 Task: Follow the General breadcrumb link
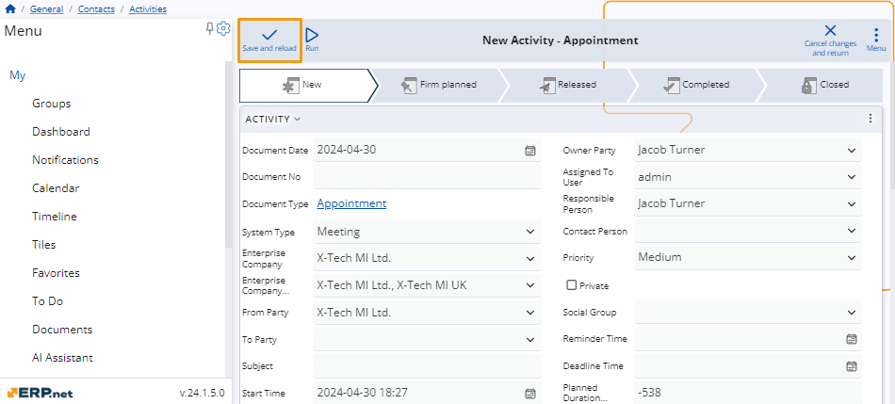pyautogui.click(x=46, y=9)
